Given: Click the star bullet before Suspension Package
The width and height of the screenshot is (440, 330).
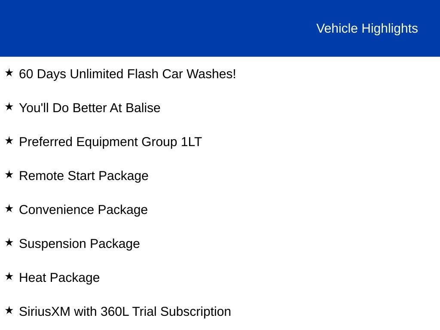Looking at the screenshot, I should point(9,243).
